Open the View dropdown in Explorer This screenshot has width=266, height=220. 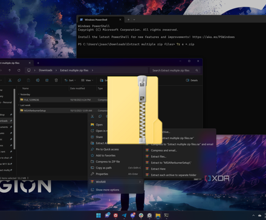[87, 80]
